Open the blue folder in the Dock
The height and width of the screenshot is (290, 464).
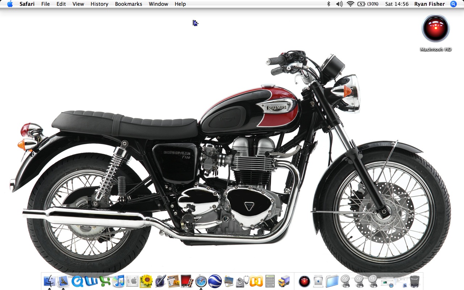point(332,281)
